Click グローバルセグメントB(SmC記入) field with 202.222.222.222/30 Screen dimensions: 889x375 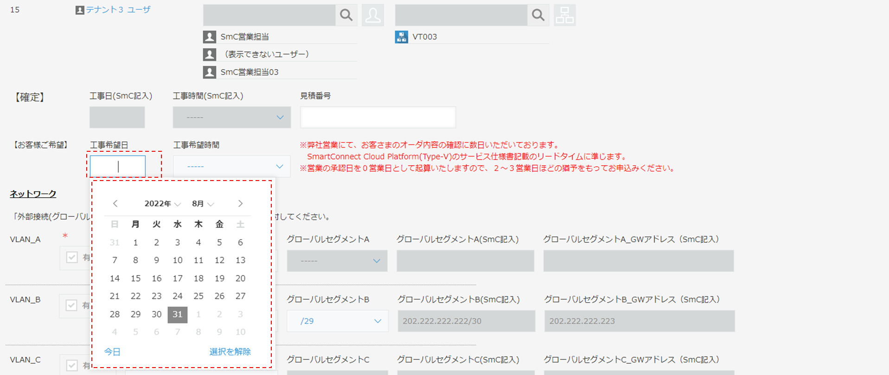pyautogui.click(x=467, y=321)
